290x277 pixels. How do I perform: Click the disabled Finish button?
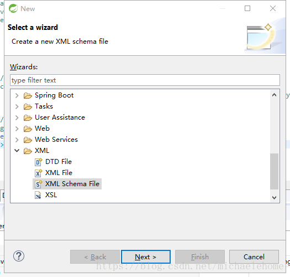tap(200, 257)
